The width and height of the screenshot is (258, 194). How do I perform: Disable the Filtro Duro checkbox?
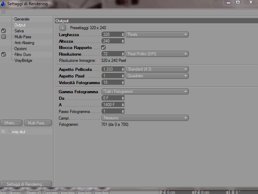pos(3,55)
